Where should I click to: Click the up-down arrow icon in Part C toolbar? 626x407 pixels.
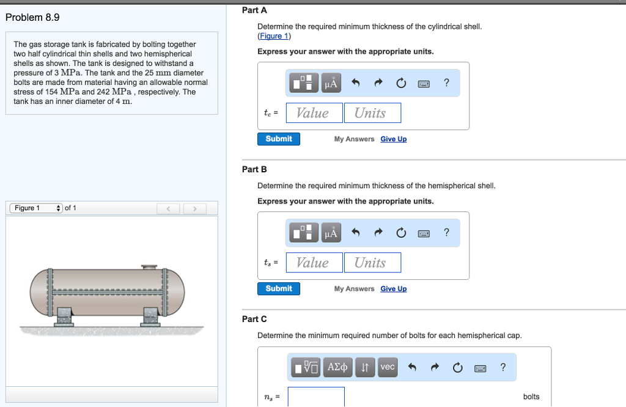click(x=365, y=367)
